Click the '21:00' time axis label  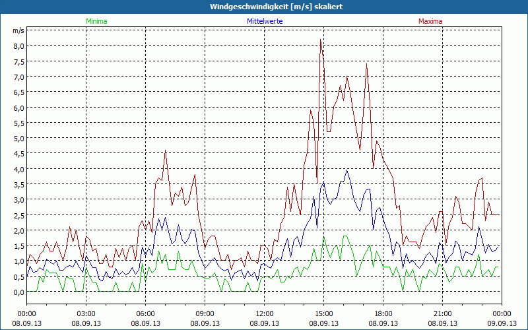(442, 314)
